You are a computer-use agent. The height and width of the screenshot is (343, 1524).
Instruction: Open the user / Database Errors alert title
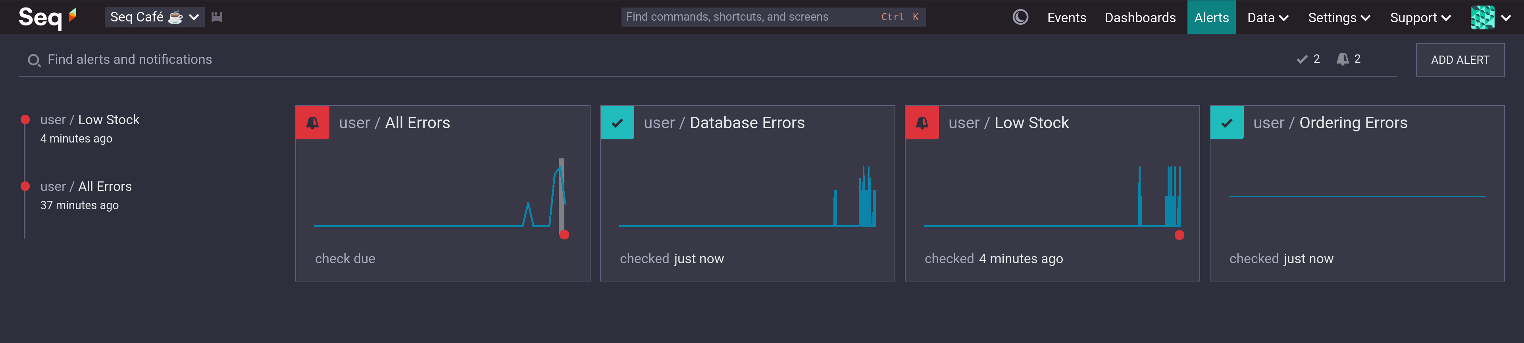pyautogui.click(x=724, y=122)
